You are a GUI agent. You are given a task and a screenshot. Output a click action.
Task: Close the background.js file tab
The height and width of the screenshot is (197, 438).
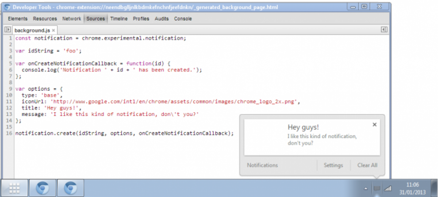click(53, 30)
